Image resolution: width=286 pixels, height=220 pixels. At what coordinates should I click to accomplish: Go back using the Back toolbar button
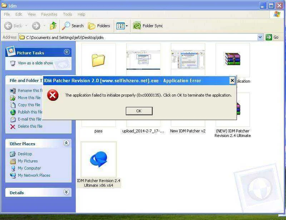point(13,26)
